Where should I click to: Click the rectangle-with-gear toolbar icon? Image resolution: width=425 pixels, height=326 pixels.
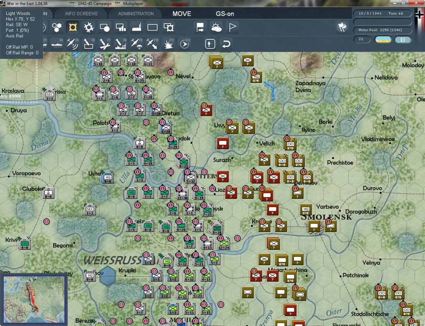pyautogui.click(x=169, y=27)
